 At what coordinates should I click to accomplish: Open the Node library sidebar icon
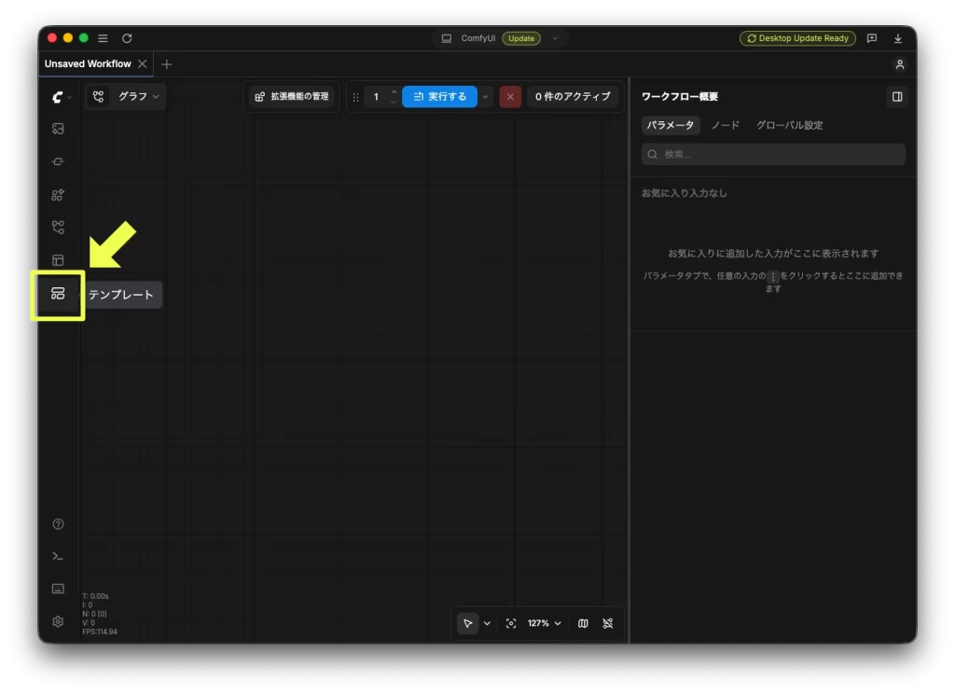click(58, 161)
